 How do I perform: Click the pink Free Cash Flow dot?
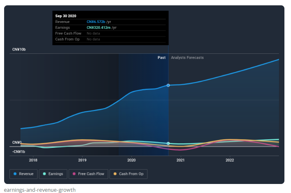pyautogui.click(x=74, y=174)
